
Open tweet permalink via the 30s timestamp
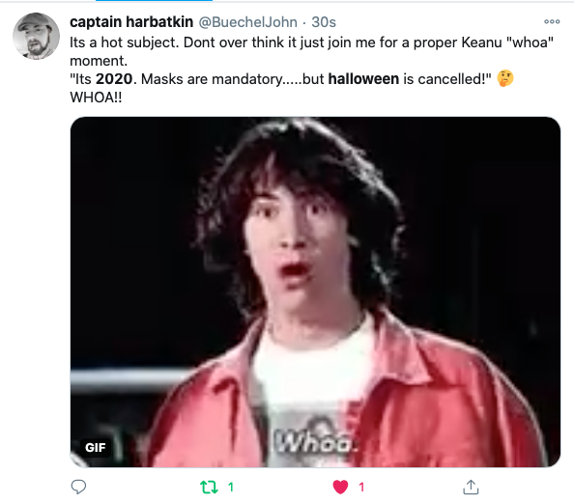(324, 22)
